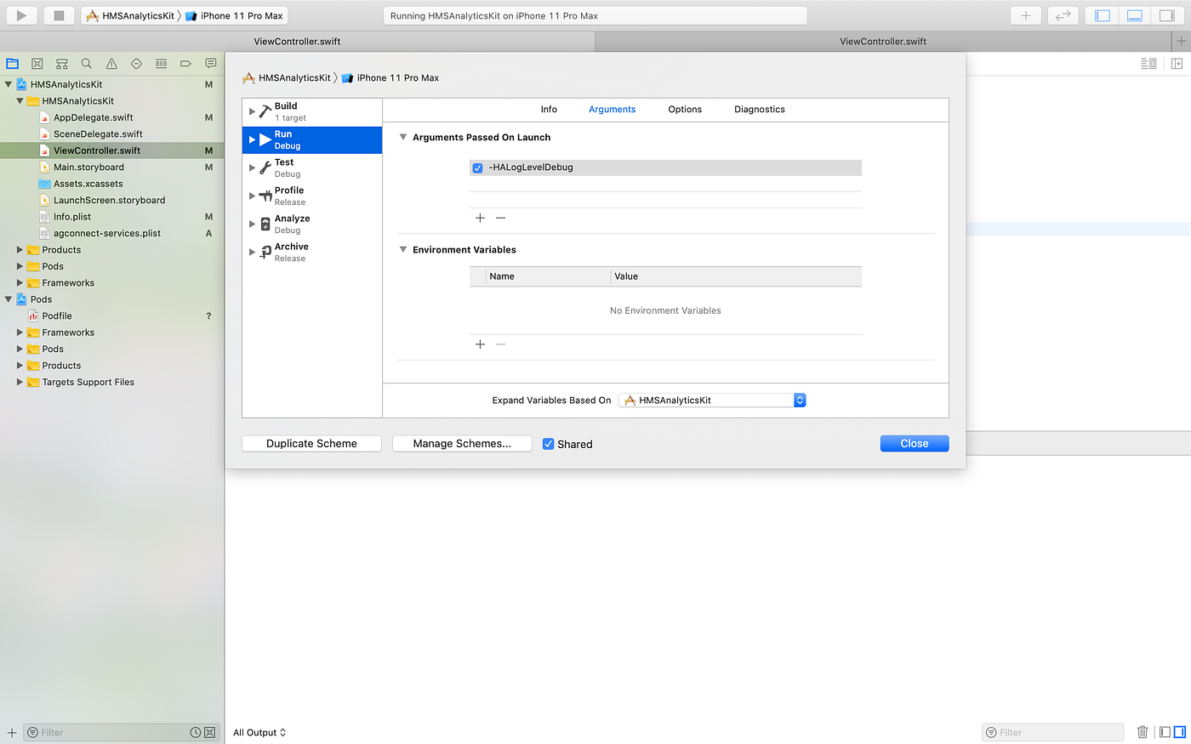Toggle the left navigator panel button
The image size is (1191, 744).
tap(1103, 15)
